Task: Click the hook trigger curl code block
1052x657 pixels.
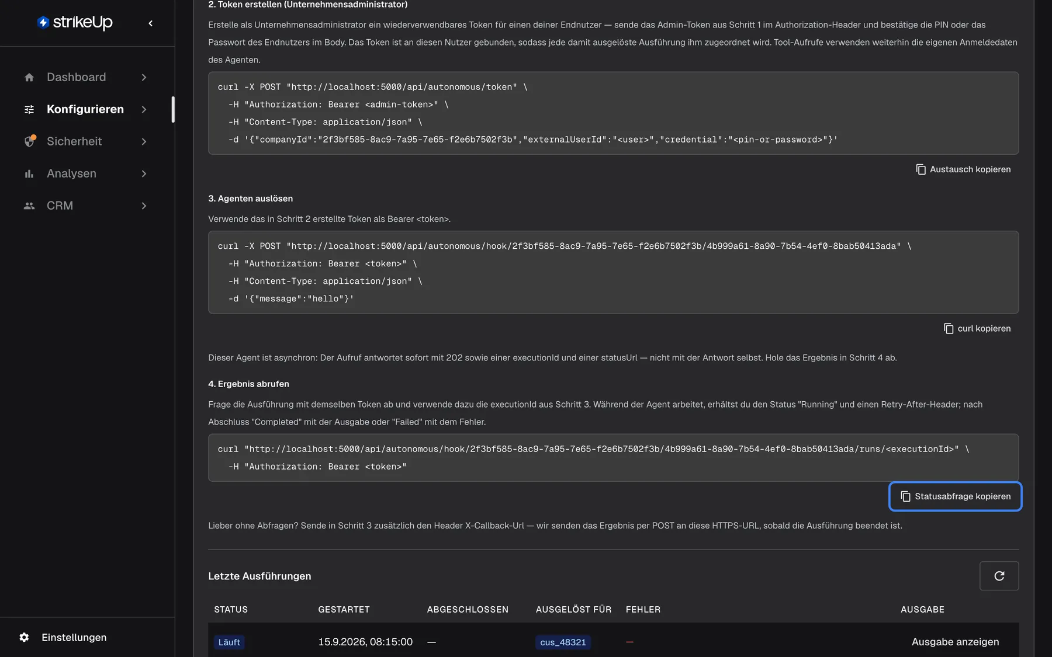Action: (613, 272)
